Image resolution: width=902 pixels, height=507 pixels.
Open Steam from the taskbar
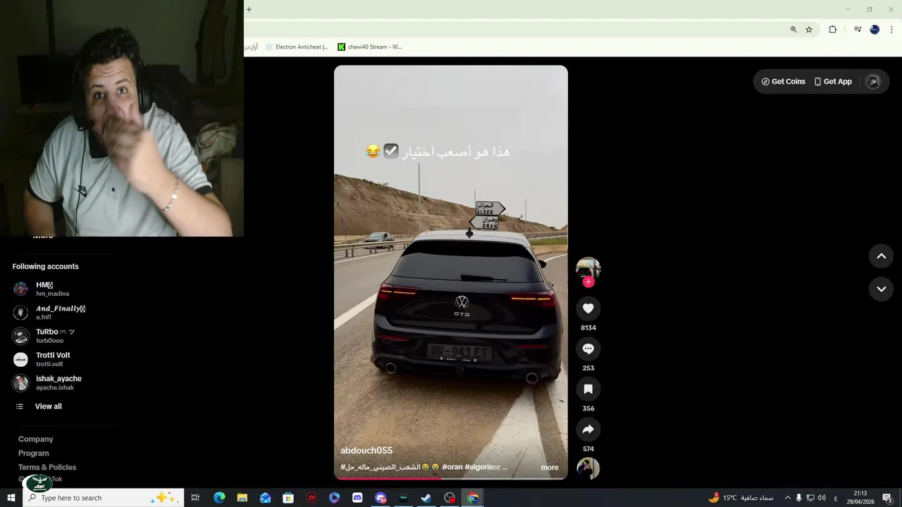[x=426, y=498]
